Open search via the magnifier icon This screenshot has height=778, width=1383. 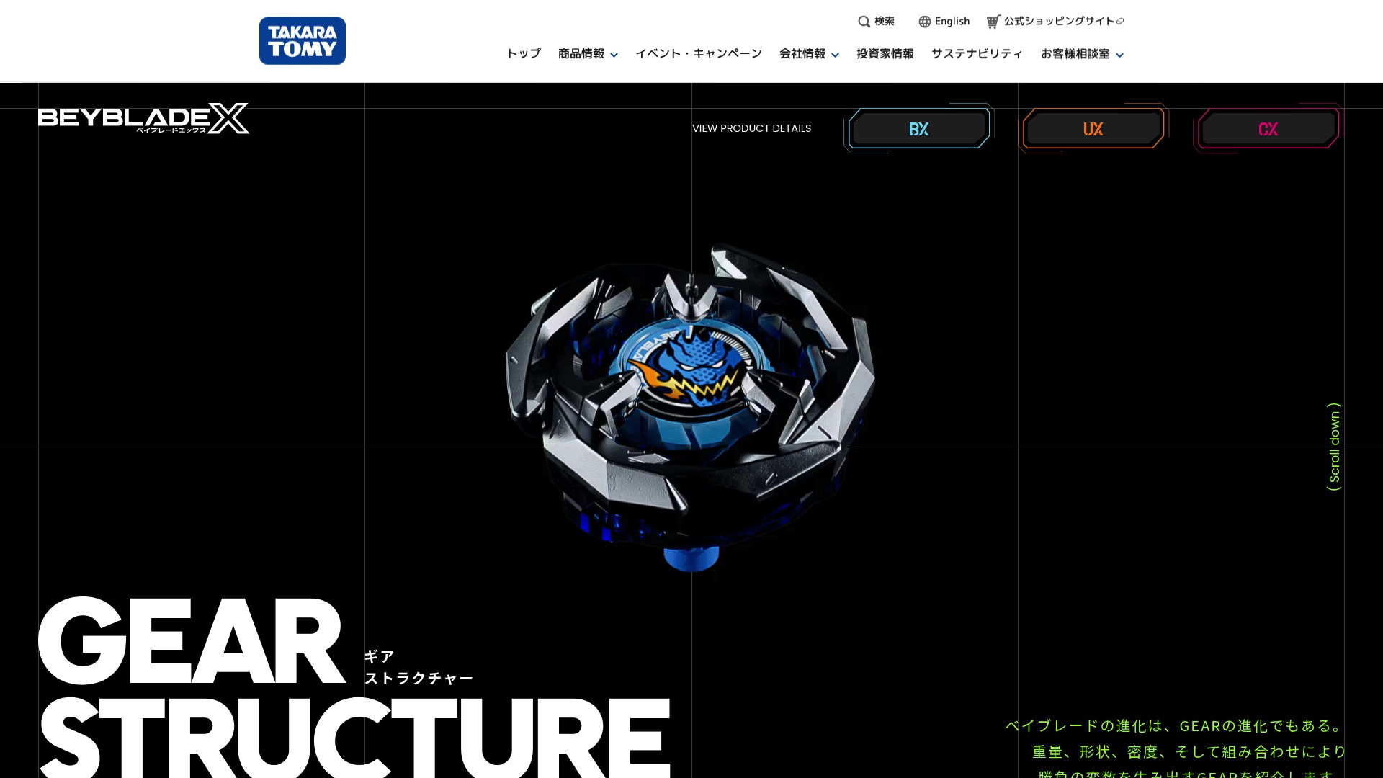click(x=864, y=22)
